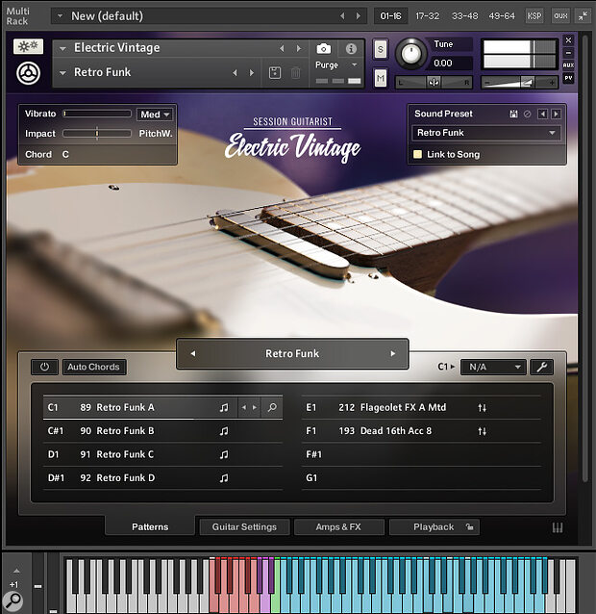This screenshot has height=614, width=596.
Task: Click the note icon on Retro Funk C
Action: point(224,454)
